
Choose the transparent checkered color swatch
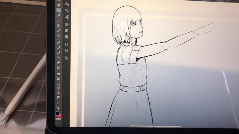tap(58, 119)
